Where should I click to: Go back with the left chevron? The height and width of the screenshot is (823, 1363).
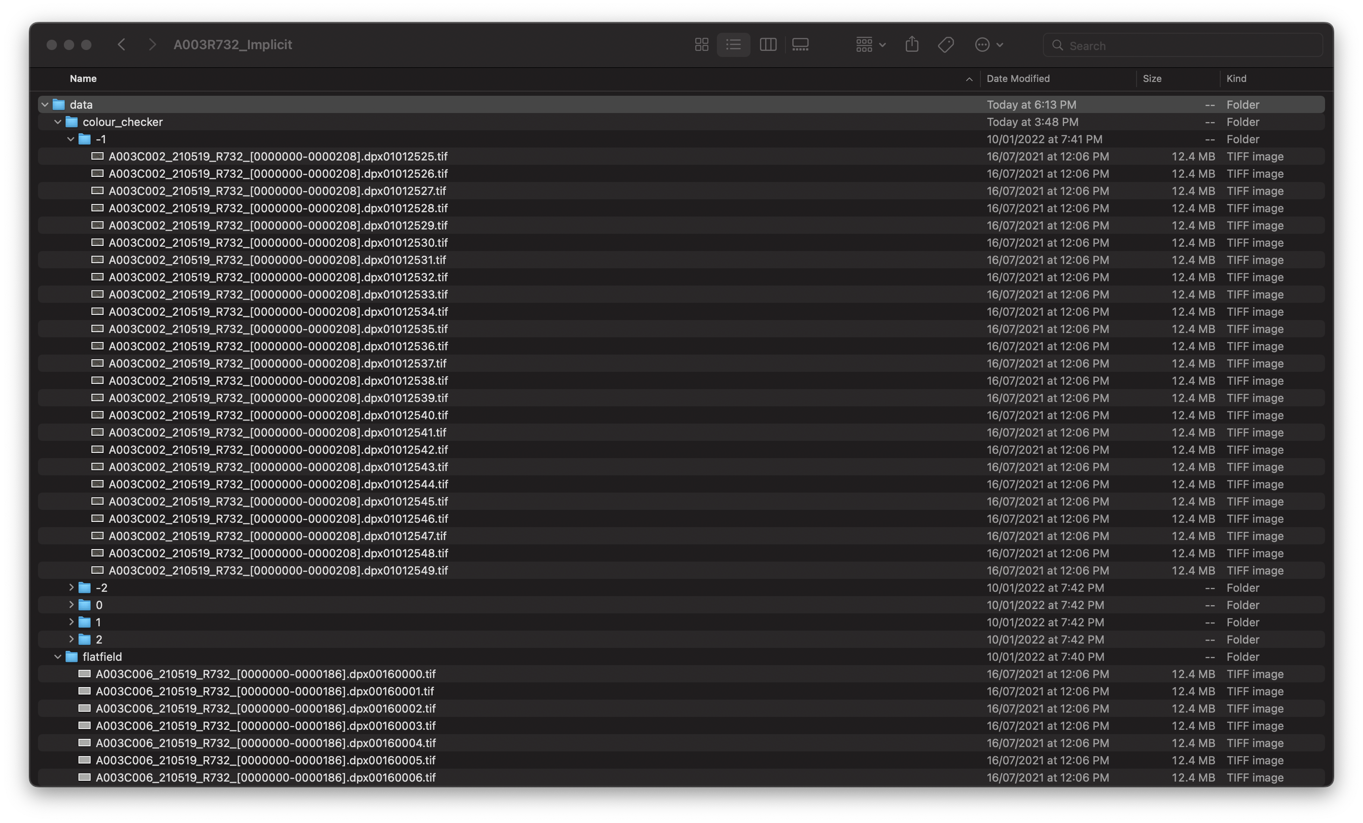tap(122, 45)
